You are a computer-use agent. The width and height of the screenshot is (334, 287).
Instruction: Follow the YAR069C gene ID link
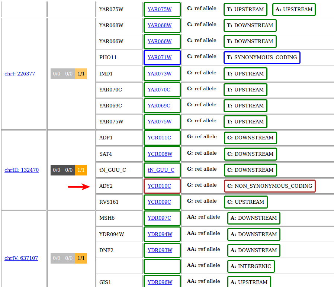coord(159,106)
